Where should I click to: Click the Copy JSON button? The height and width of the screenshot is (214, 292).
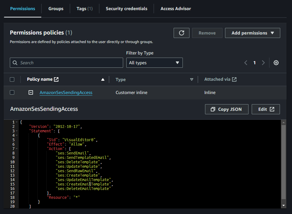[226, 109]
